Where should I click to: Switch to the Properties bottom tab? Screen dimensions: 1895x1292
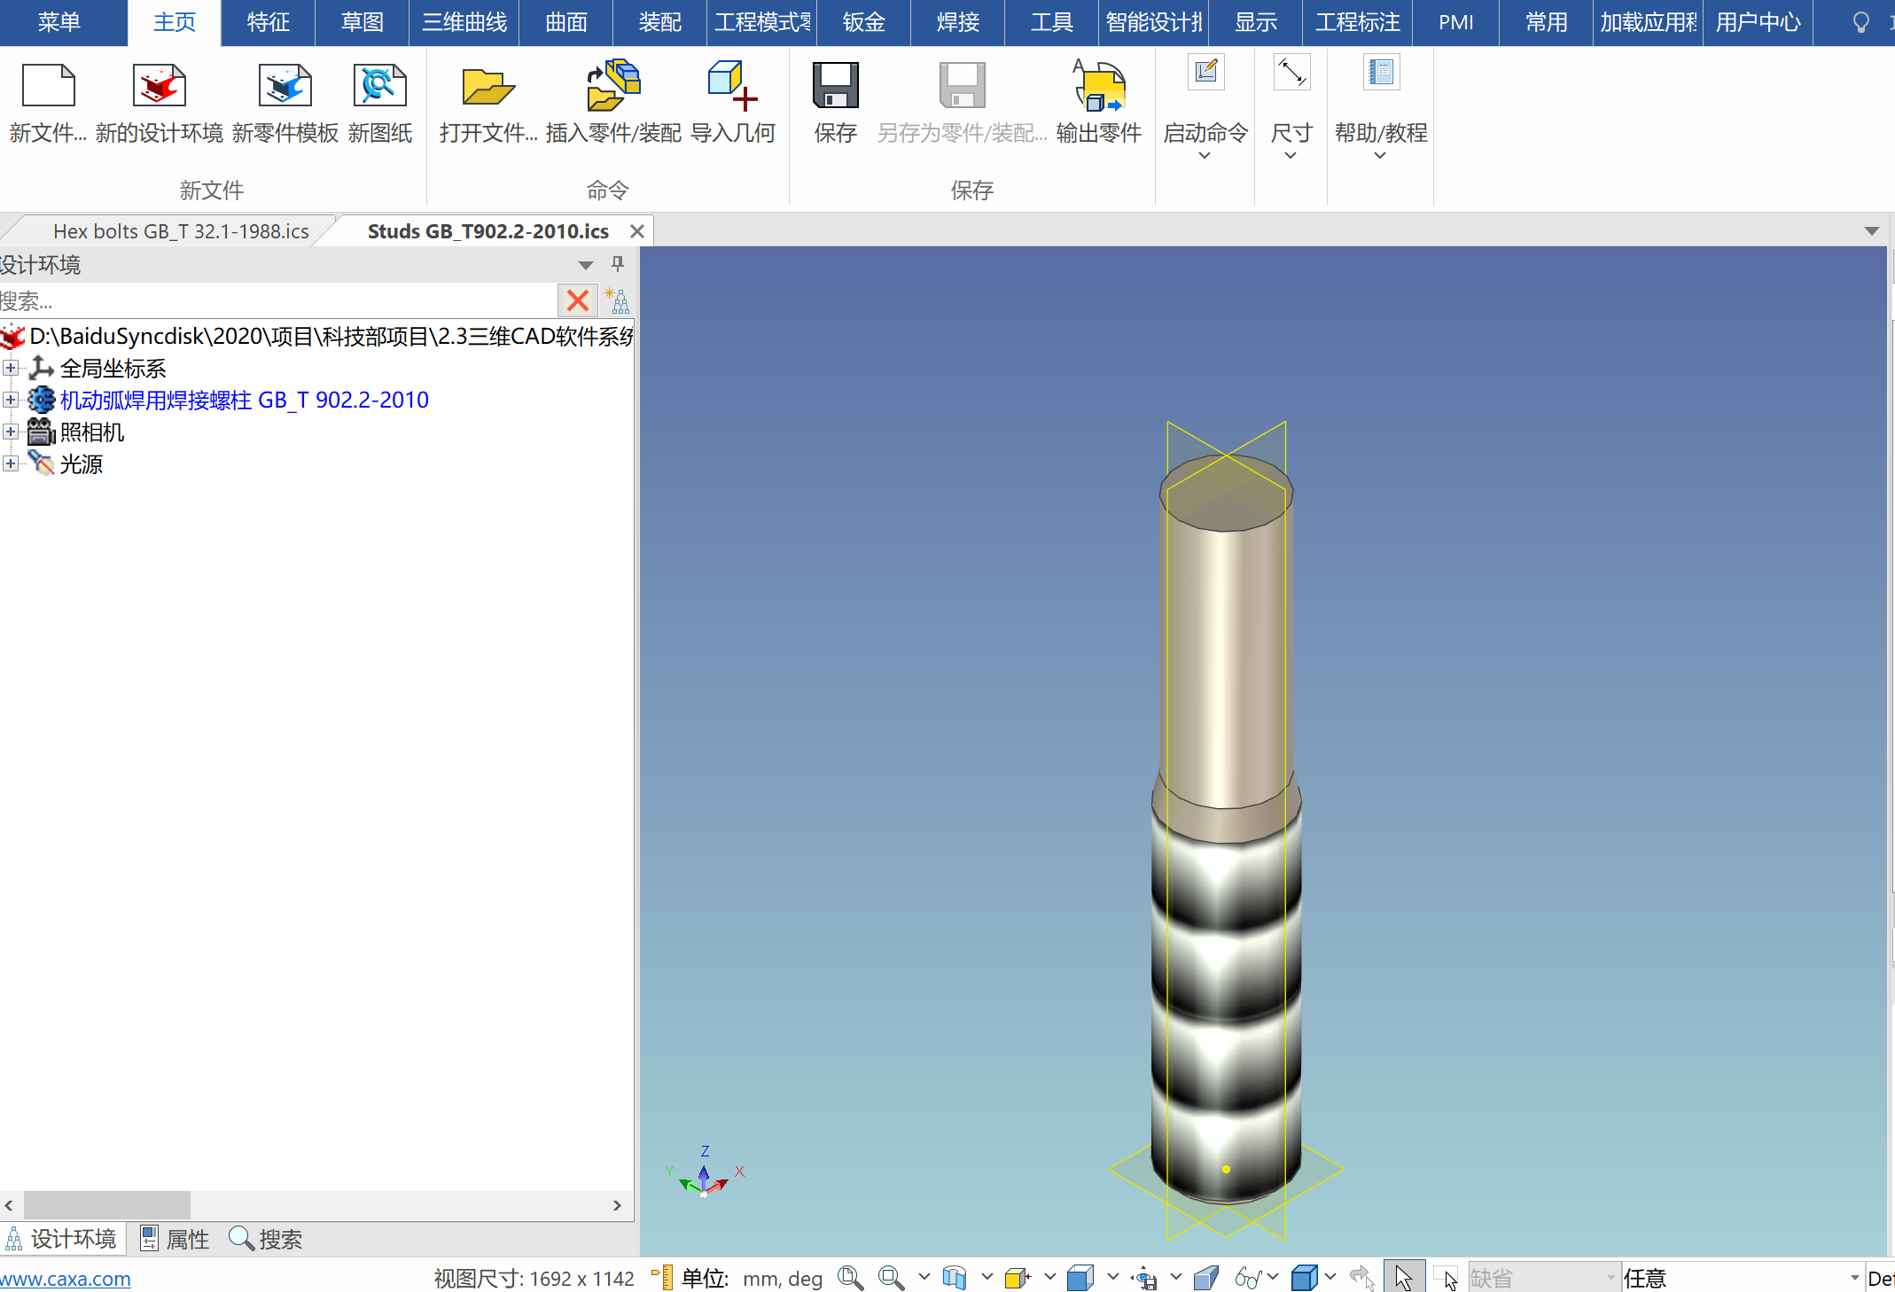pos(175,1239)
